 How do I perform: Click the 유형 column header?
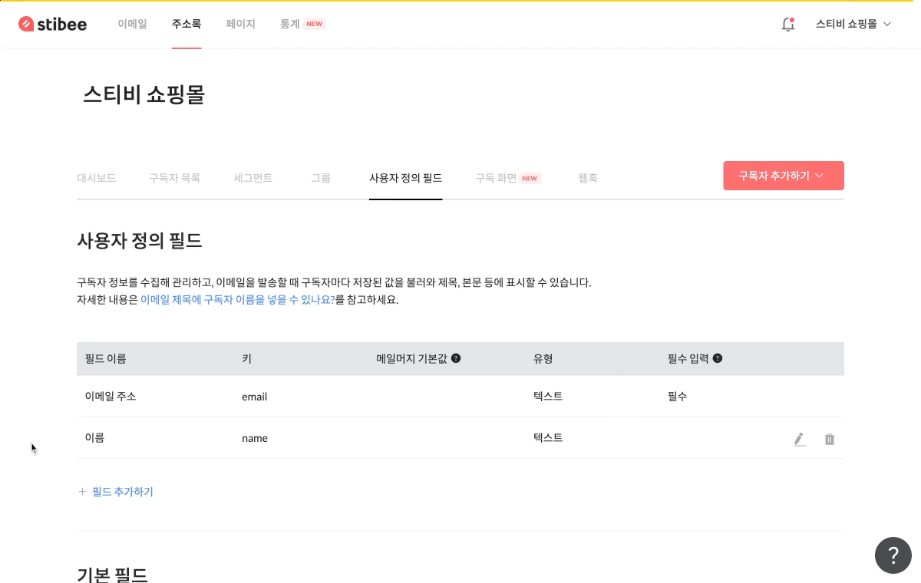543,358
